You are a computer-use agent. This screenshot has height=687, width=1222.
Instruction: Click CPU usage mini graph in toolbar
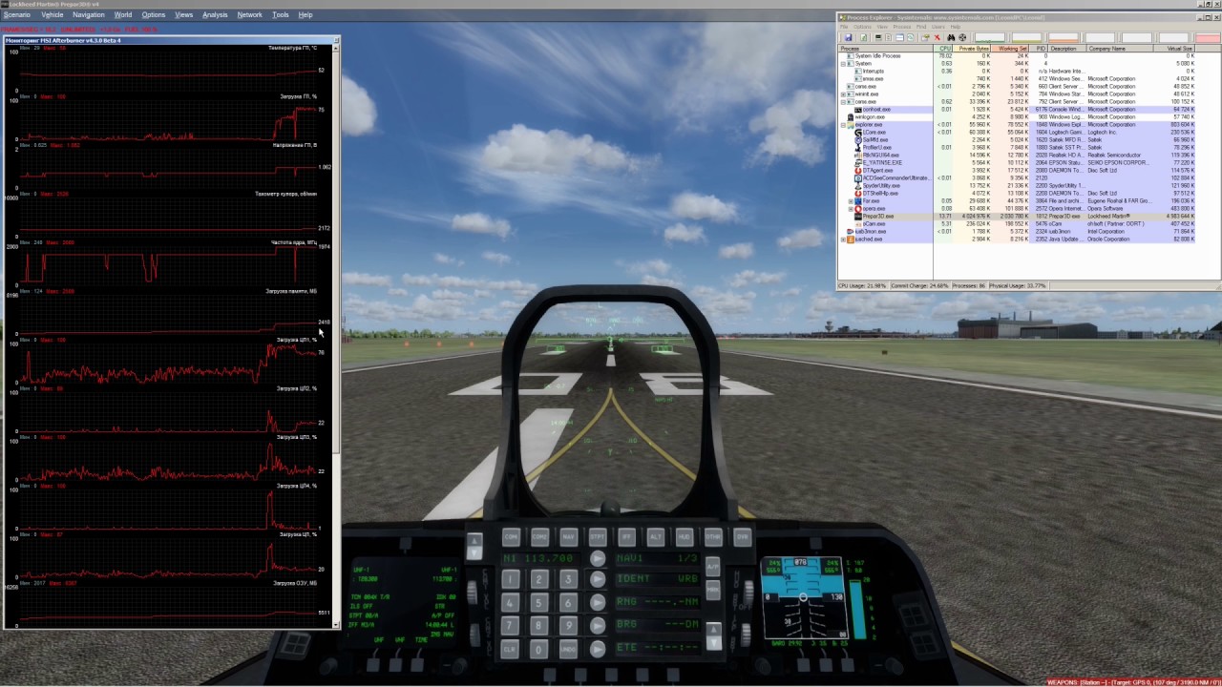tap(990, 38)
